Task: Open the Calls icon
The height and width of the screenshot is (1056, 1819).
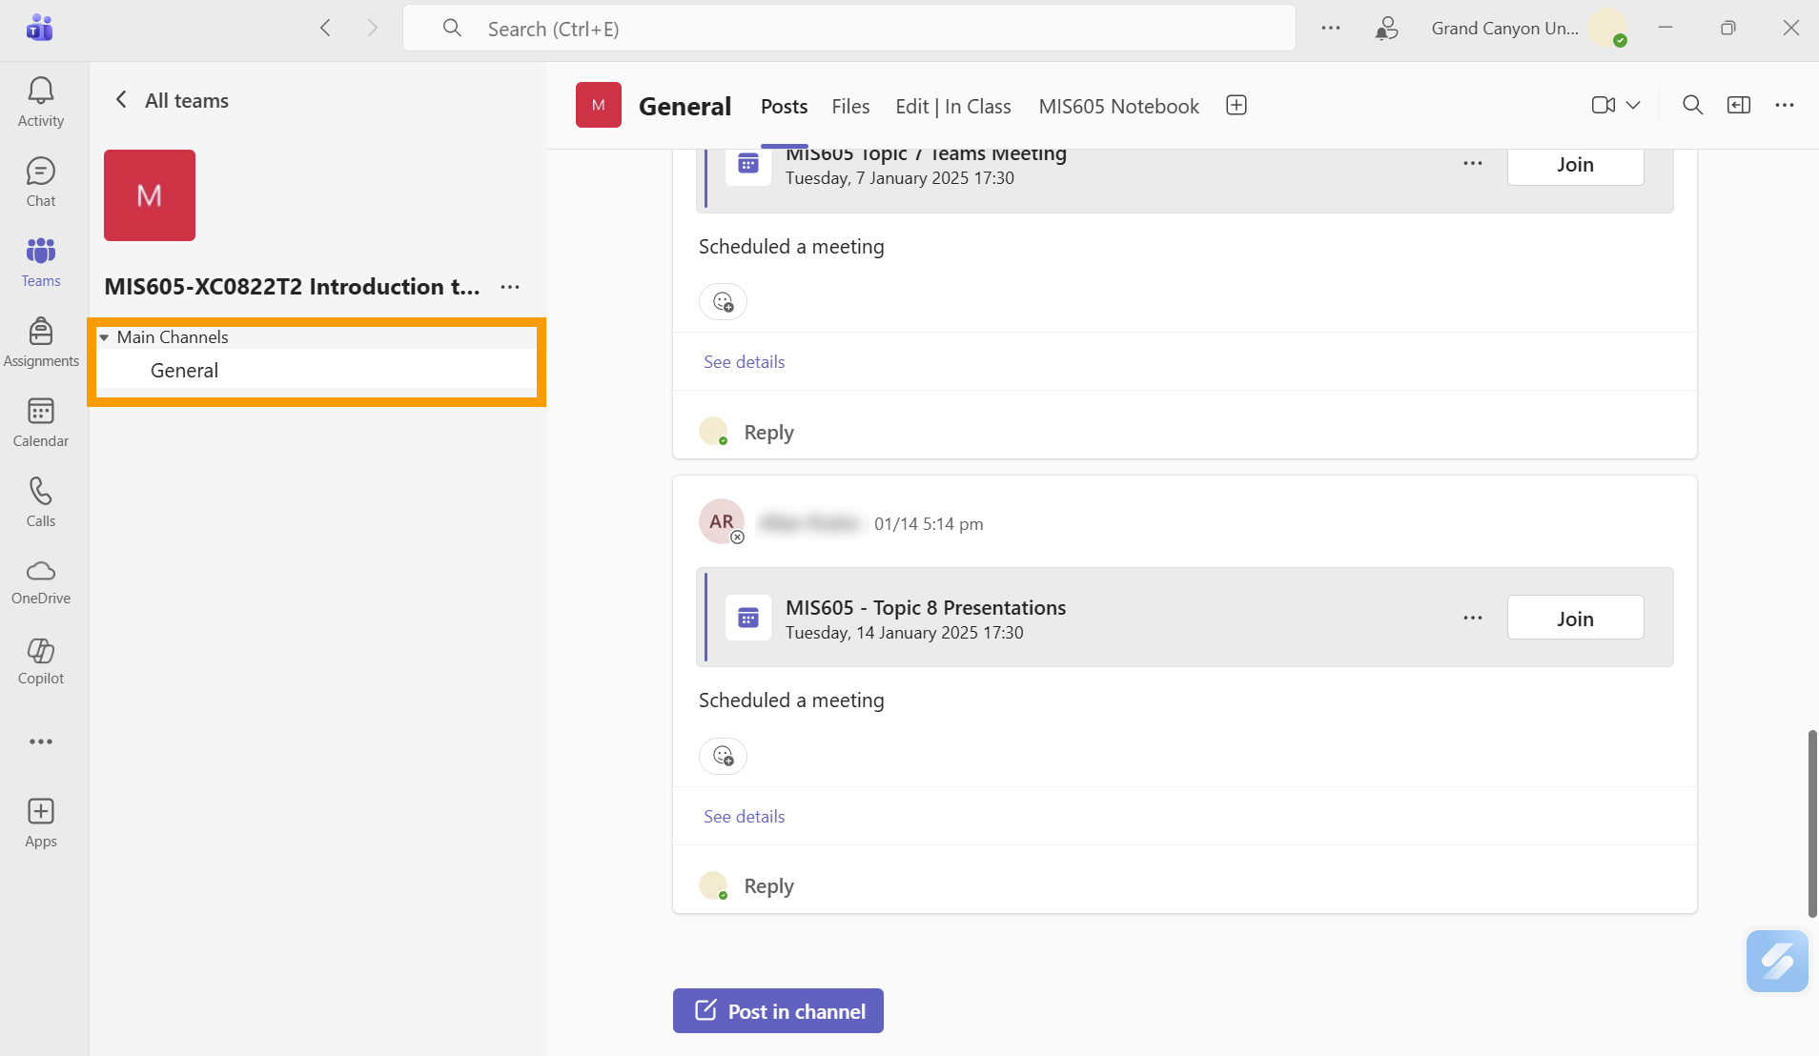Action: click(40, 501)
